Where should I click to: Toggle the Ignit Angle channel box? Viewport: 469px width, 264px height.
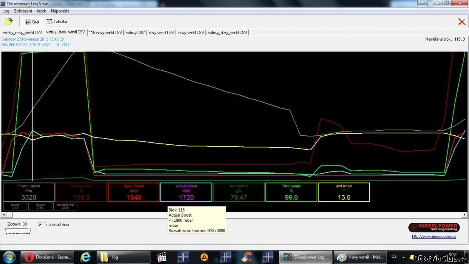pos(344,192)
